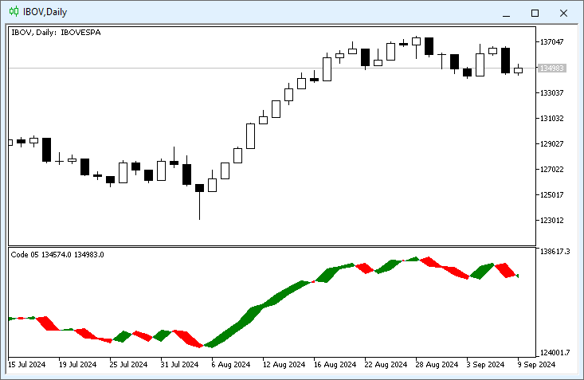Click the 12 Aug 2024 date label
This screenshot has width=584, height=380.
point(284,364)
